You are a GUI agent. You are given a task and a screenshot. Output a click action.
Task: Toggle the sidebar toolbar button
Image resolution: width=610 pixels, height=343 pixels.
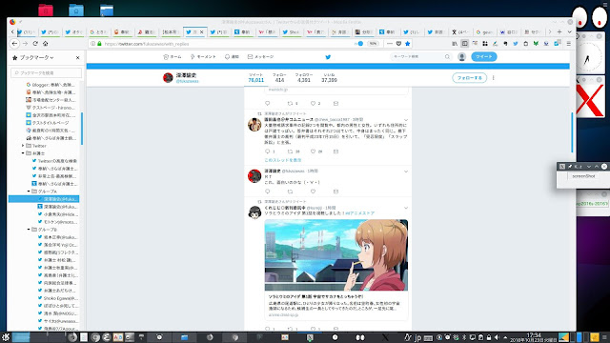[x=464, y=44]
